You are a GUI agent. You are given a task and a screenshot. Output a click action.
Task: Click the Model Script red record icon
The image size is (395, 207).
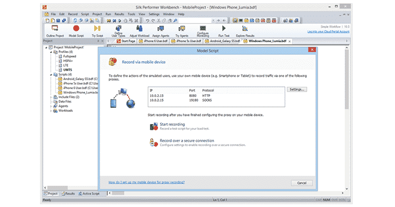(76, 28)
